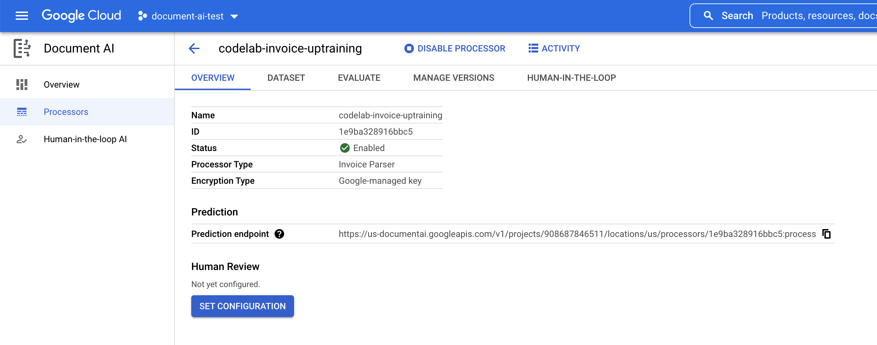
Task: View the processor ACTIVITY log
Action: pyautogui.click(x=554, y=48)
